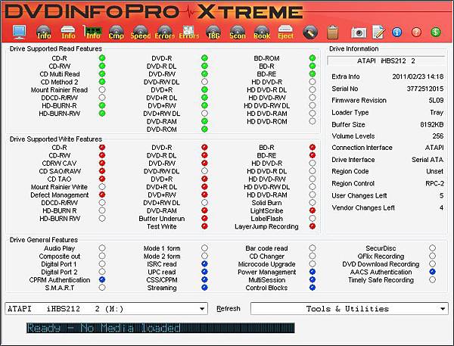Screen dimensions: 454x346
Task: Click the Volume Levels value 256
Action: coord(438,136)
